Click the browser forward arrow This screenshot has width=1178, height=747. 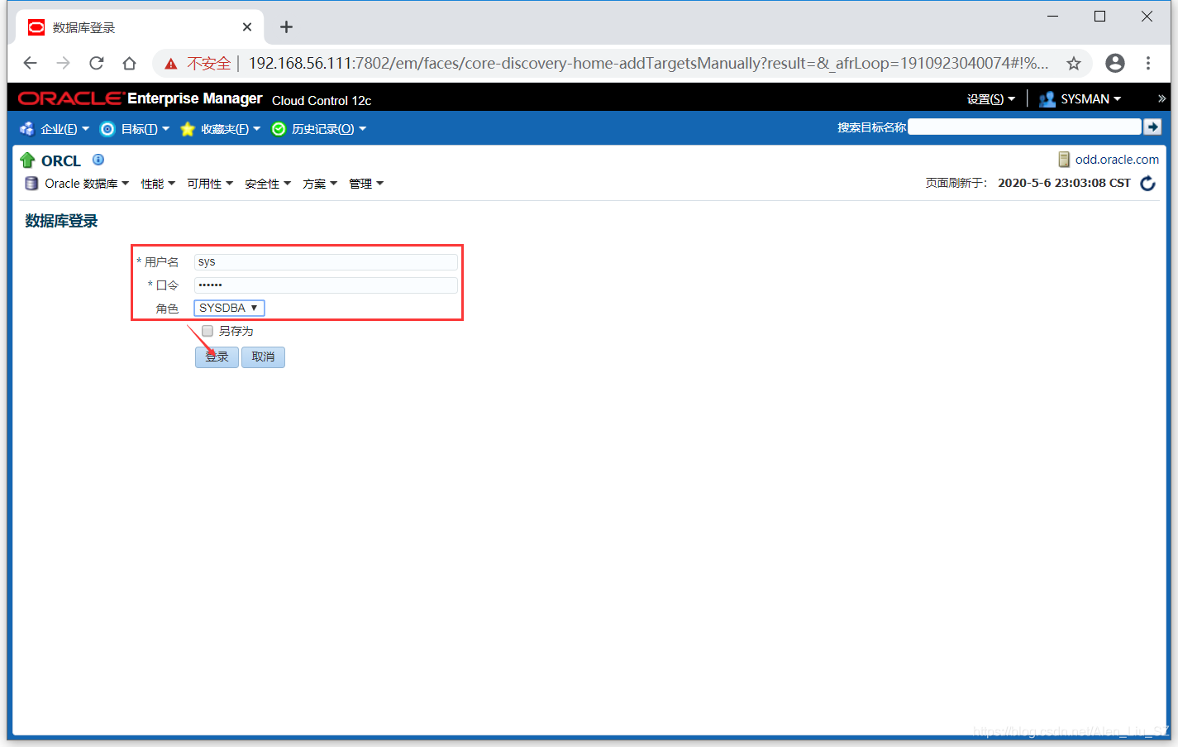(x=64, y=63)
